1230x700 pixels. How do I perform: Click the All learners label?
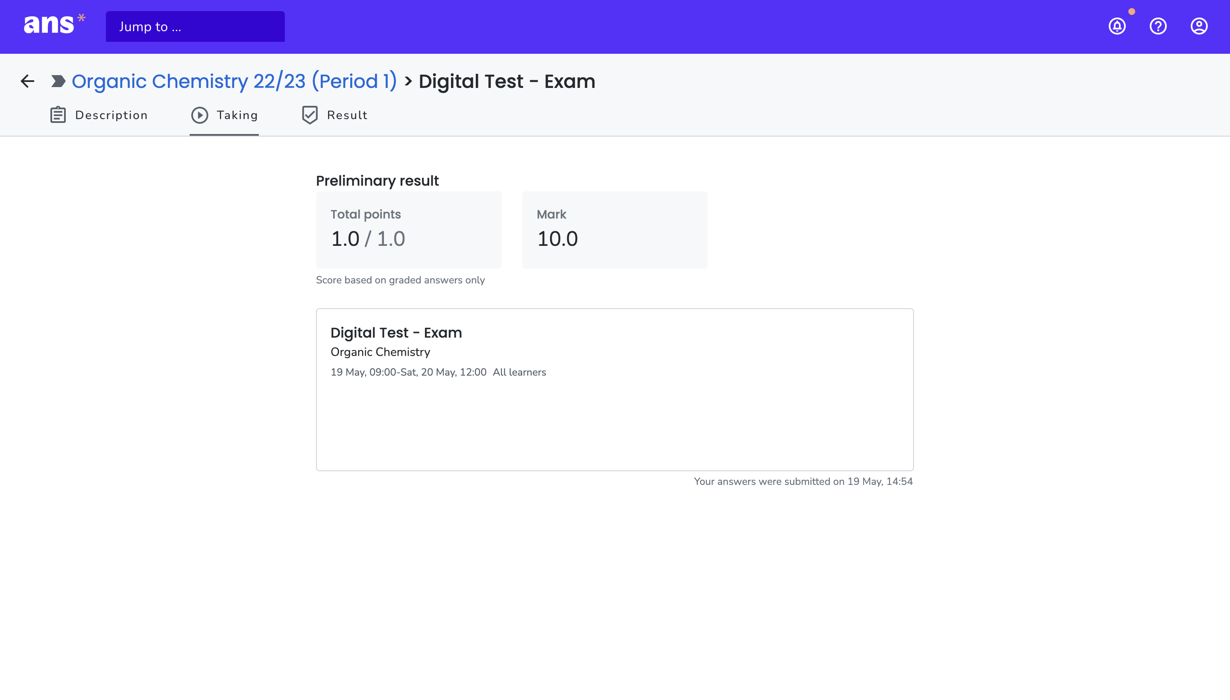519,372
